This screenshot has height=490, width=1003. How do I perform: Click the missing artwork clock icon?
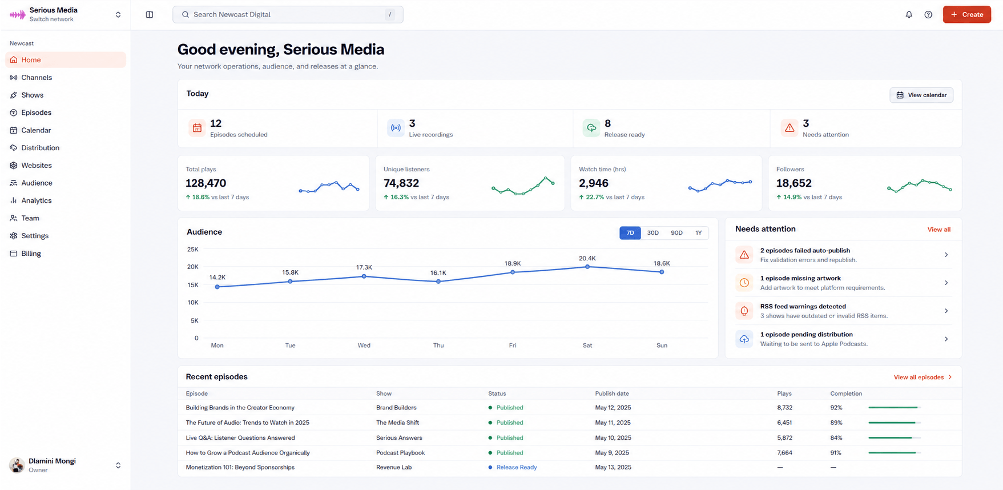744,283
